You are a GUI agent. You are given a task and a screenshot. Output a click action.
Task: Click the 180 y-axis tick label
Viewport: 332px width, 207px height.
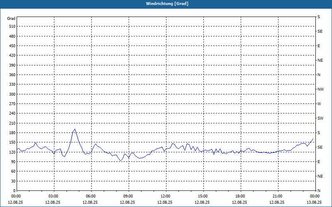coord(12,133)
